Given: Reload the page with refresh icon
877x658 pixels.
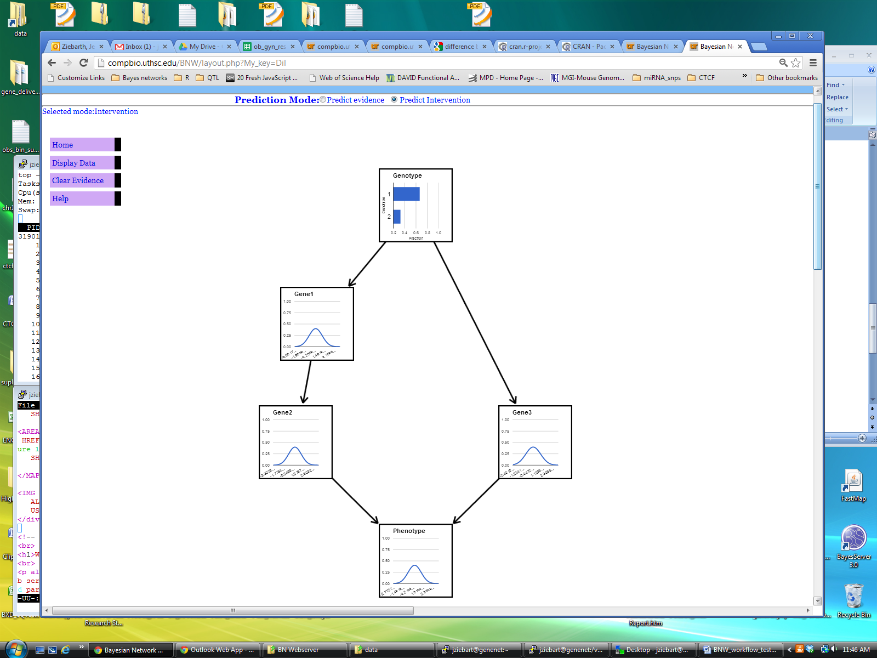Looking at the screenshot, I should [84, 63].
